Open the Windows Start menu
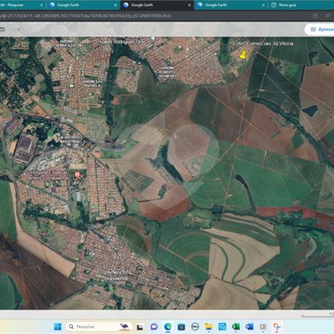The width and height of the screenshot is (334, 334). click(x=58, y=327)
